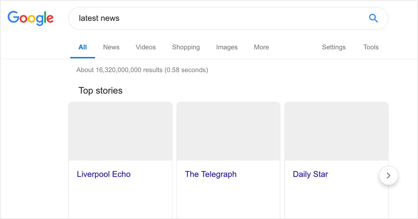418x219 pixels.
Task: Focus the search box containing latest news
Action: [x=216, y=18]
